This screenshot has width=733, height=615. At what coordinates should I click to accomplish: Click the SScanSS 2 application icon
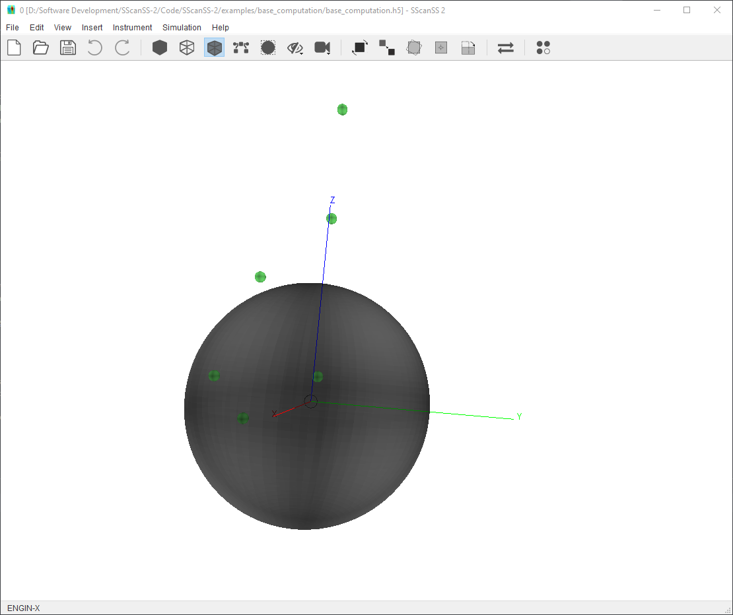(11, 10)
